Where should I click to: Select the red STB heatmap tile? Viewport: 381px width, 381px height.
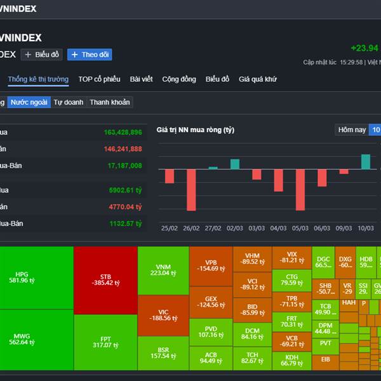[x=105, y=279]
